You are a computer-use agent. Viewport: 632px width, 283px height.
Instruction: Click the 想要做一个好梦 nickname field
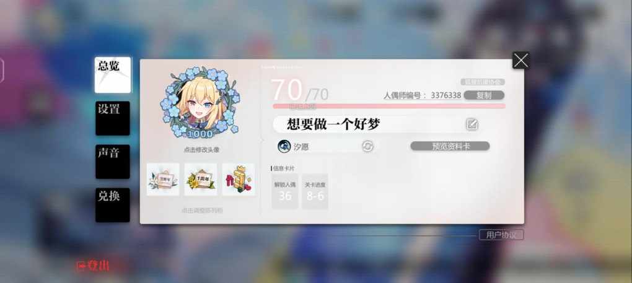(376, 124)
